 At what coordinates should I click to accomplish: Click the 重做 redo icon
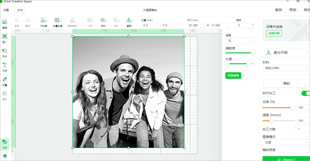click(x=28, y=20)
